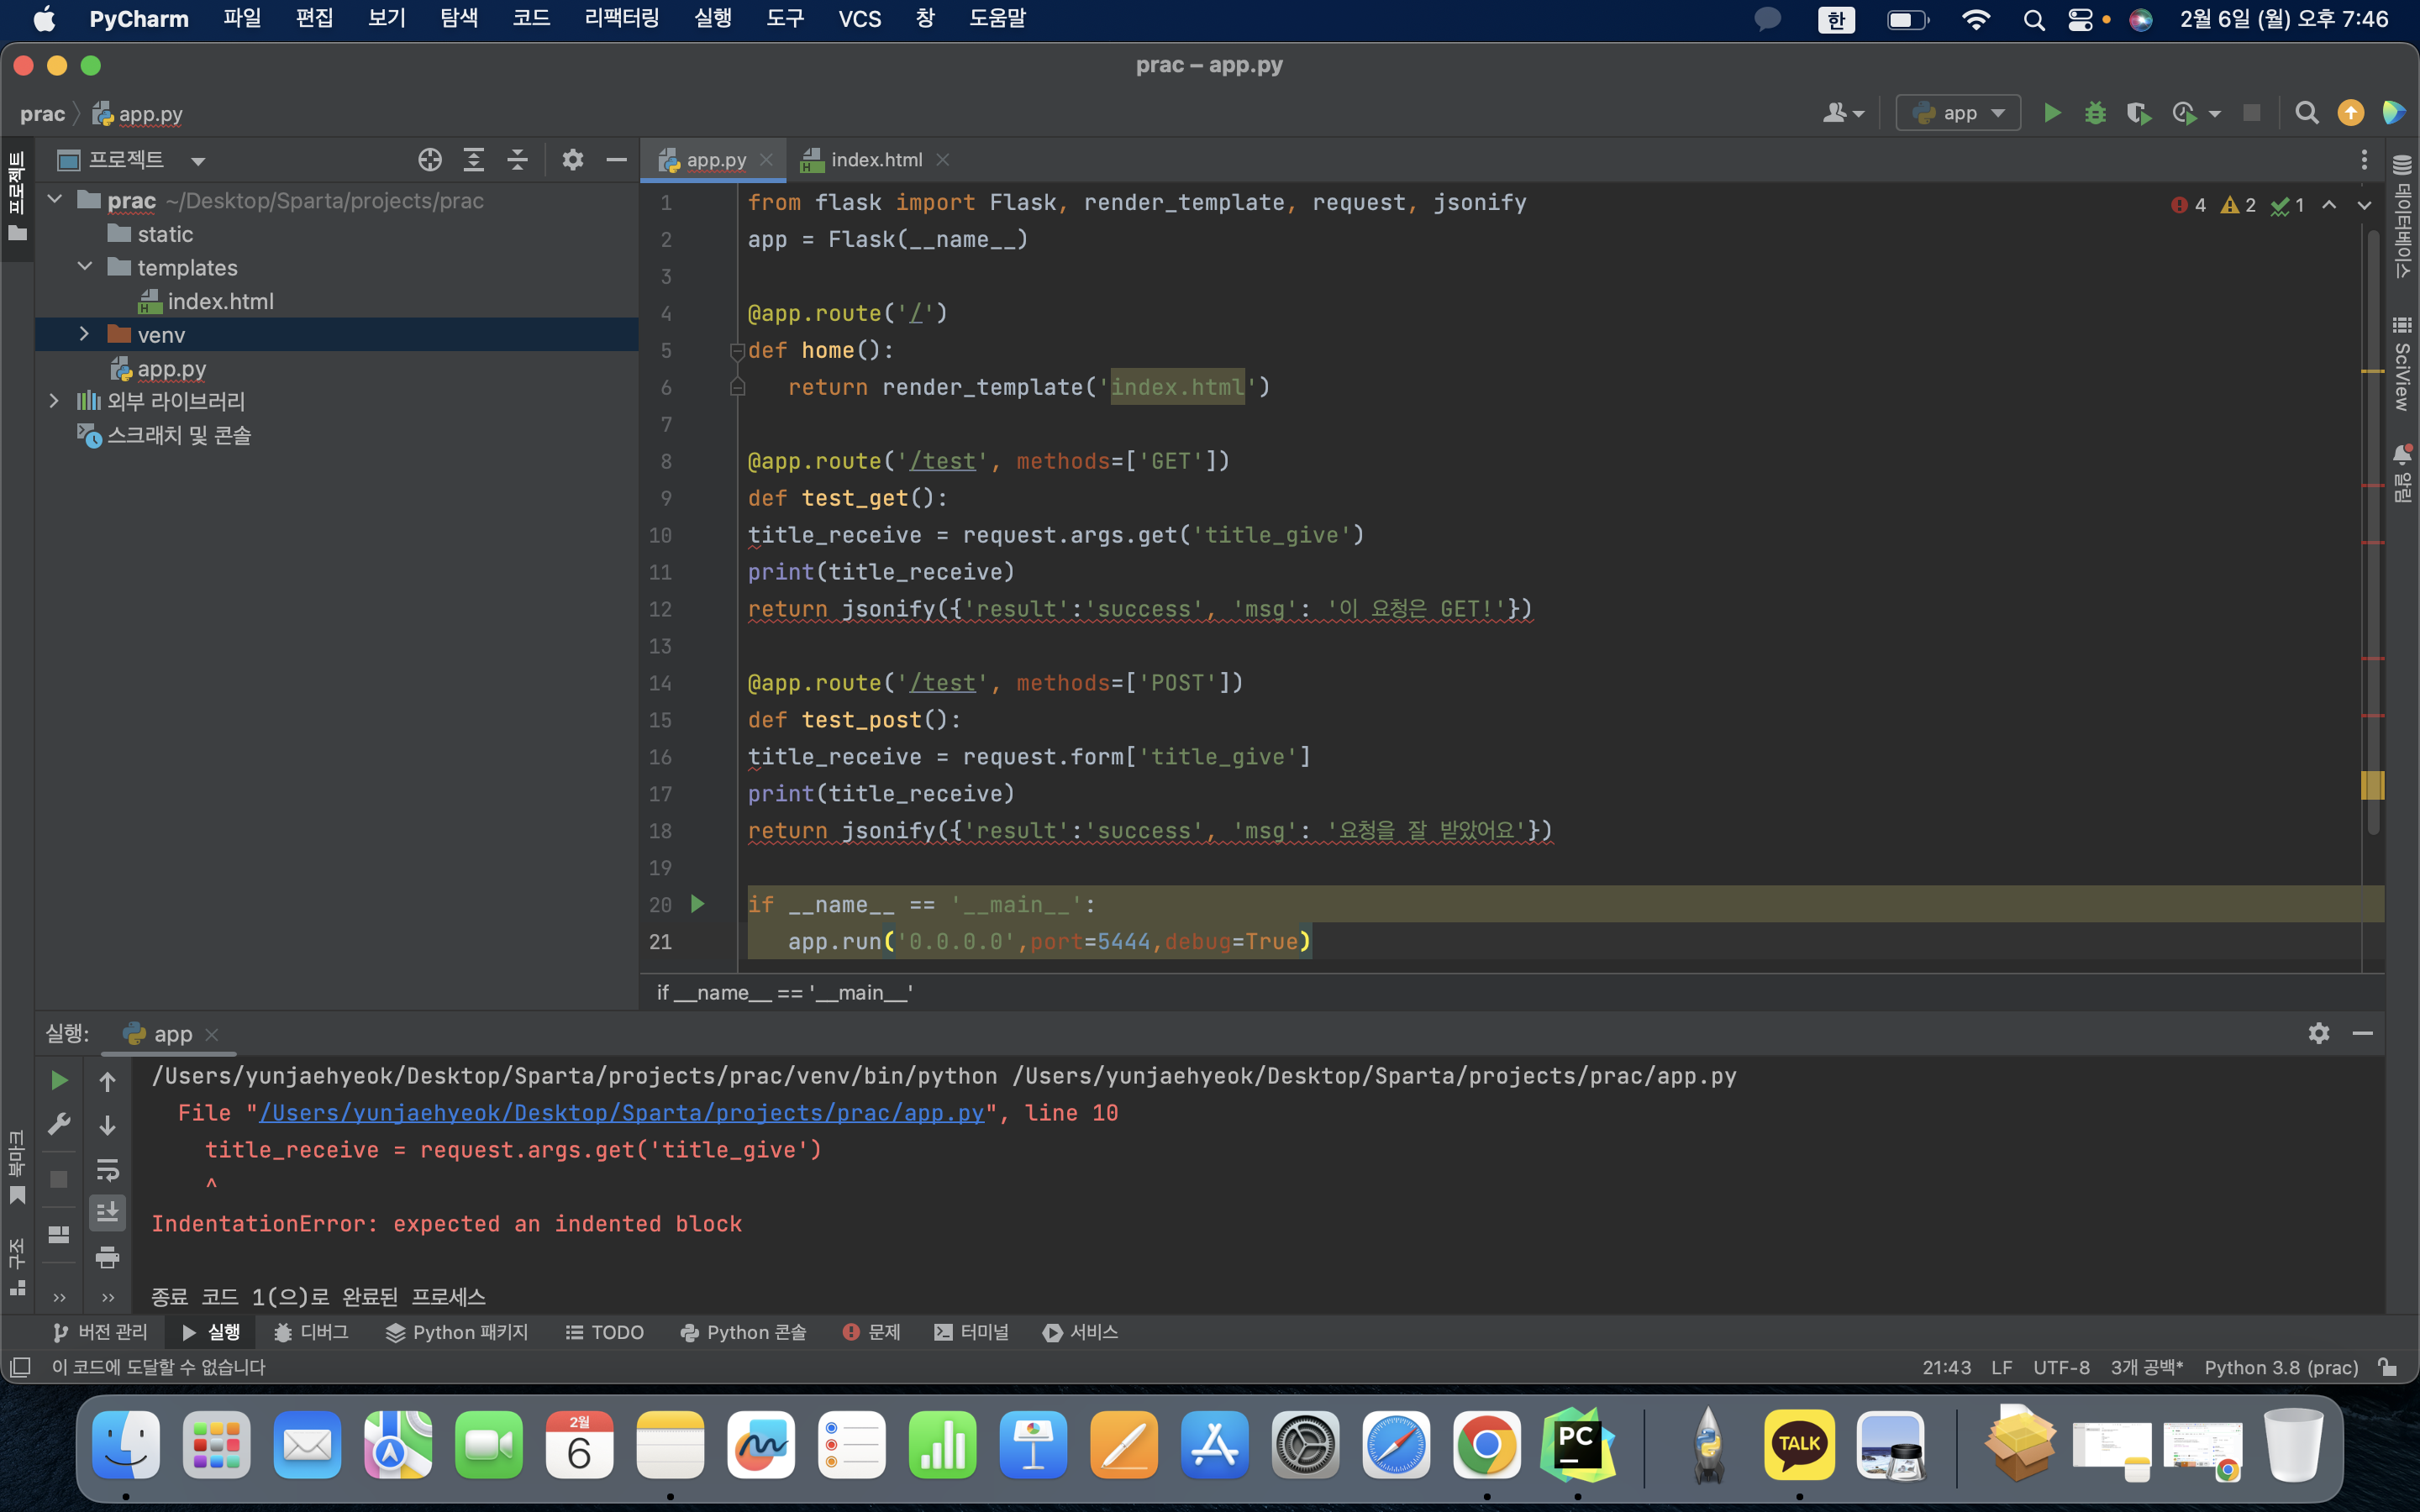Follow the app.py file link in traceback
Image resolution: width=2420 pixels, height=1512 pixels.
(621, 1113)
